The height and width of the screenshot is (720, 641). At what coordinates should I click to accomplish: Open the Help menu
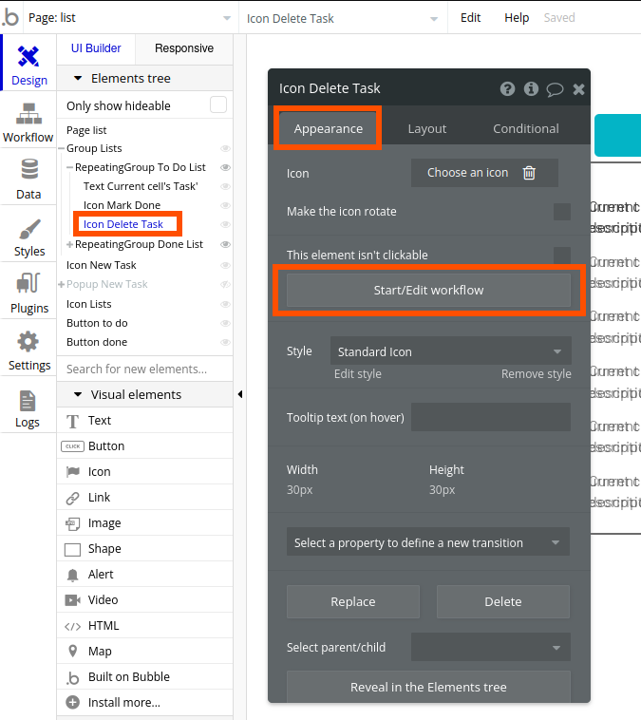click(x=517, y=17)
